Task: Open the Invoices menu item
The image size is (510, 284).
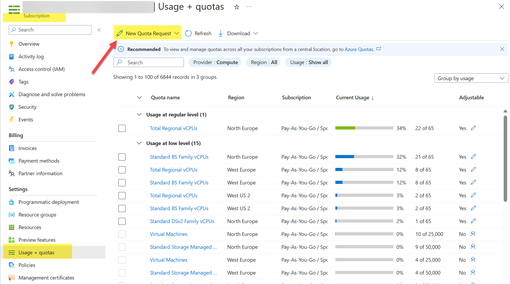Action: (x=28, y=148)
